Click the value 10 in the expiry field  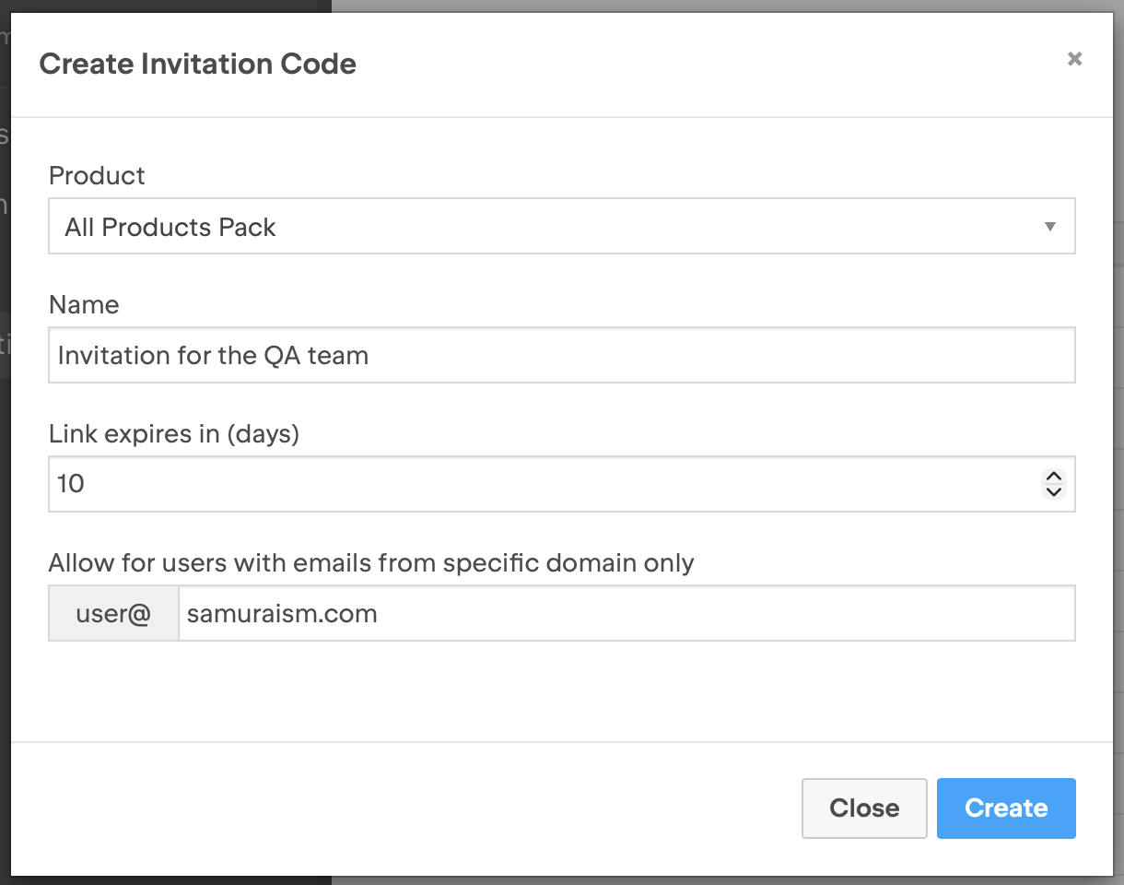point(71,484)
